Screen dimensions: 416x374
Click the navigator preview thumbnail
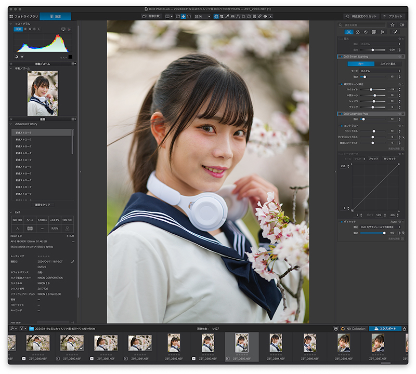(x=43, y=94)
